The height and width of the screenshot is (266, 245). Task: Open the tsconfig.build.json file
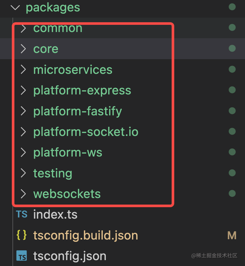coord(85,236)
